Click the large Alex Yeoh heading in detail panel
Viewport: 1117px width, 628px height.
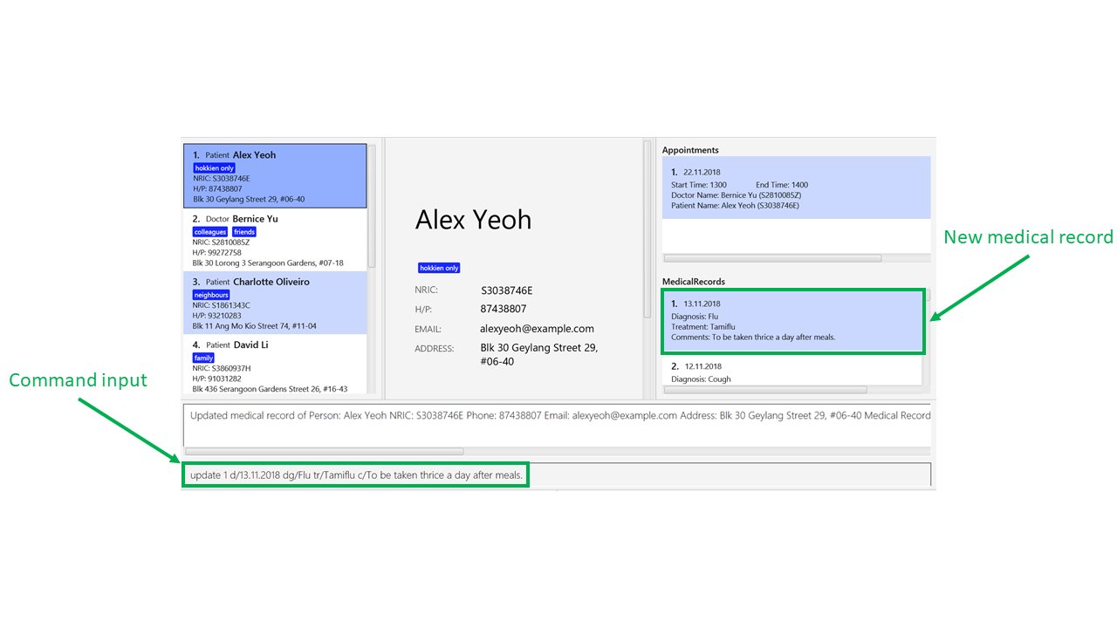473,219
